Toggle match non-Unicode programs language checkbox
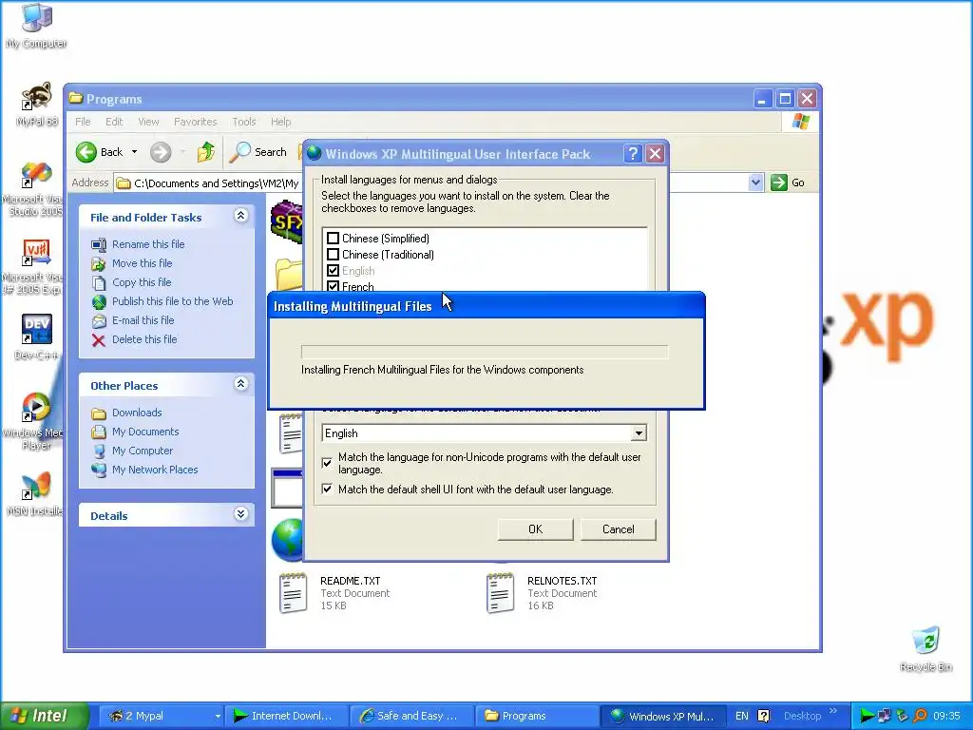Viewport: 973px width, 730px height. 327,463
